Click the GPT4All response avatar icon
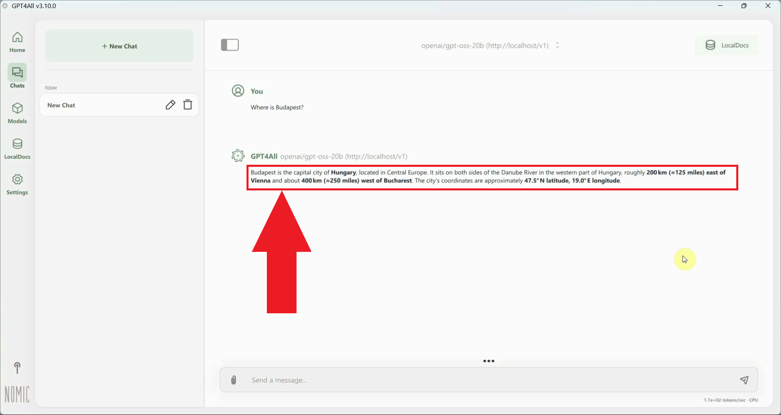This screenshot has height=415, width=781. [238, 156]
